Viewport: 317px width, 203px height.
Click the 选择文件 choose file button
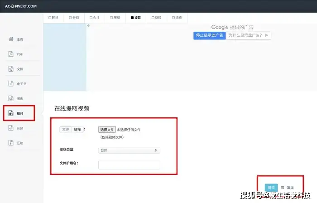pos(107,130)
